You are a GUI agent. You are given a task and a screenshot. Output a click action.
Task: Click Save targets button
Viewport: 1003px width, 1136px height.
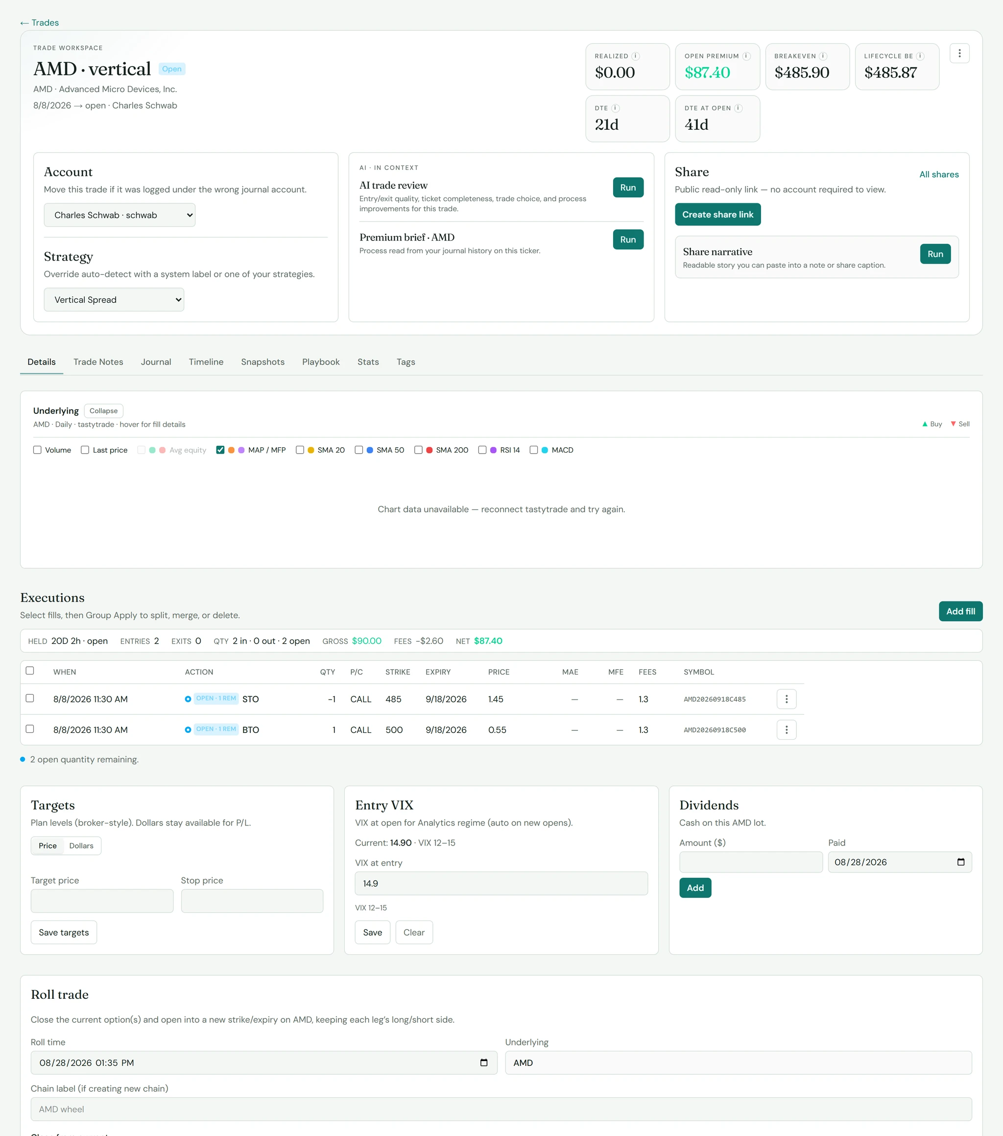coord(64,932)
